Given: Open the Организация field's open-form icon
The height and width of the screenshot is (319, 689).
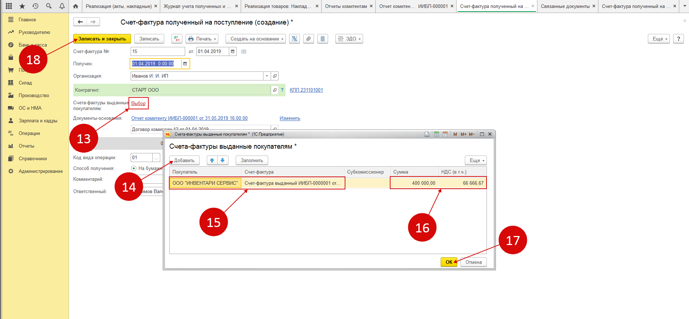Looking at the screenshot, I should 275,76.
